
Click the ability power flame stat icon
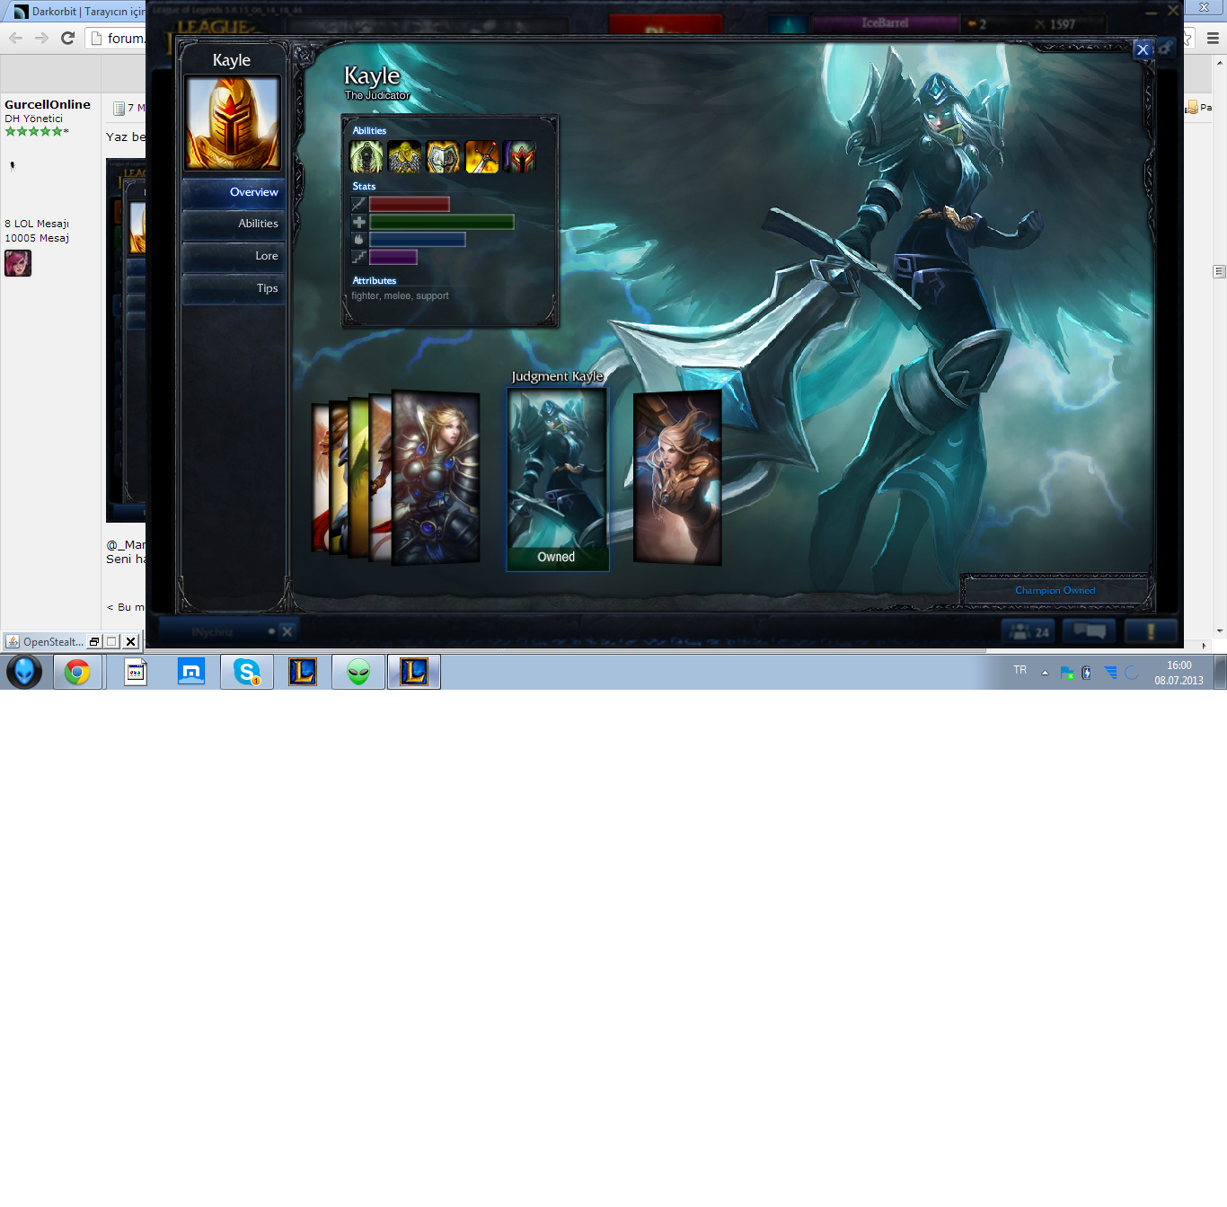(x=358, y=240)
